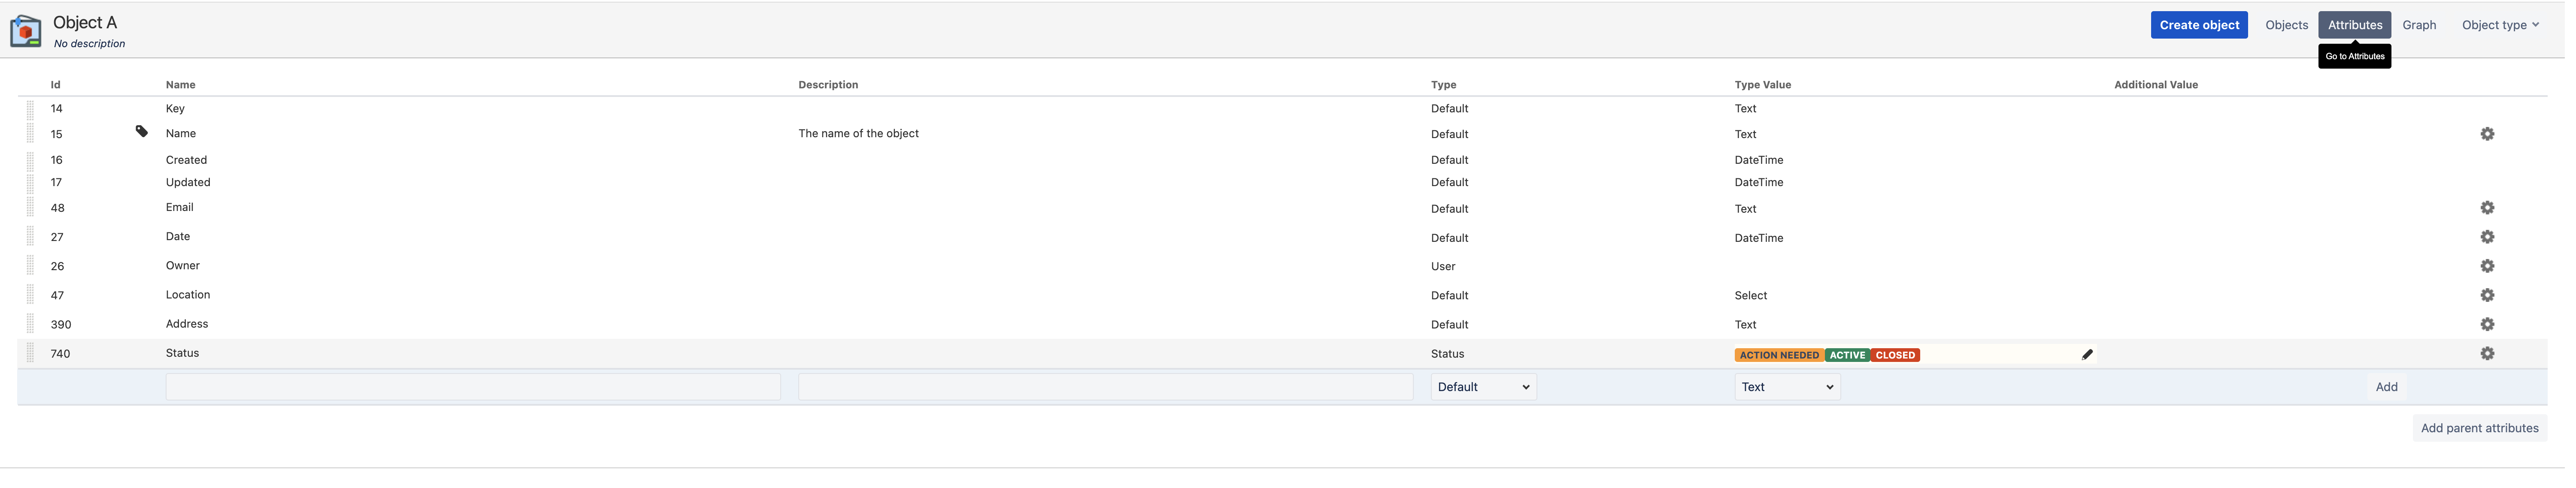Click the Object A type icon

[x=26, y=31]
